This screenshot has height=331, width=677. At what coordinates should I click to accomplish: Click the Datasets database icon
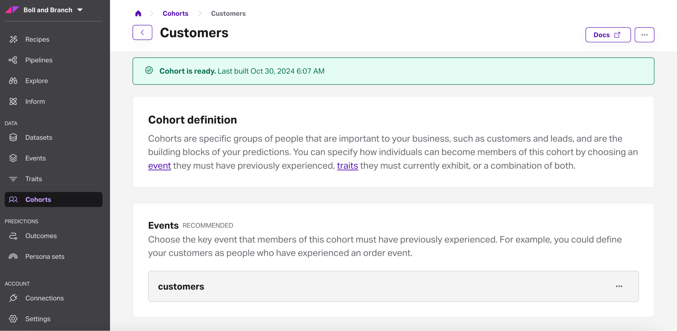13,138
